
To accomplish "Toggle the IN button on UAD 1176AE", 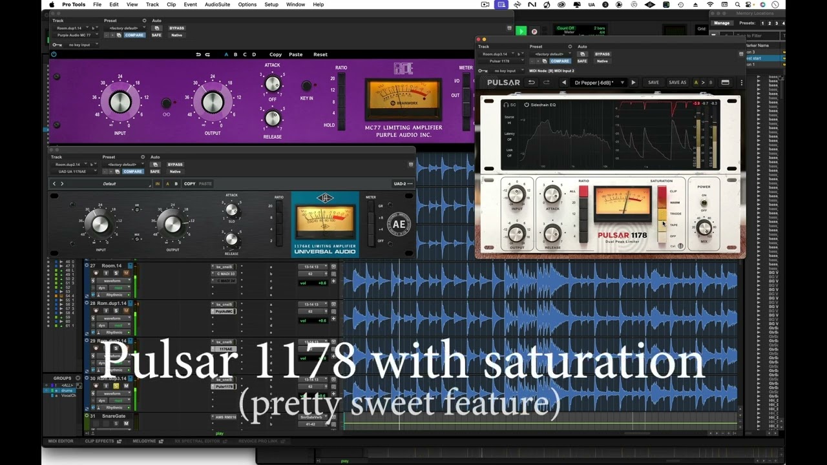I will pyautogui.click(x=157, y=183).
